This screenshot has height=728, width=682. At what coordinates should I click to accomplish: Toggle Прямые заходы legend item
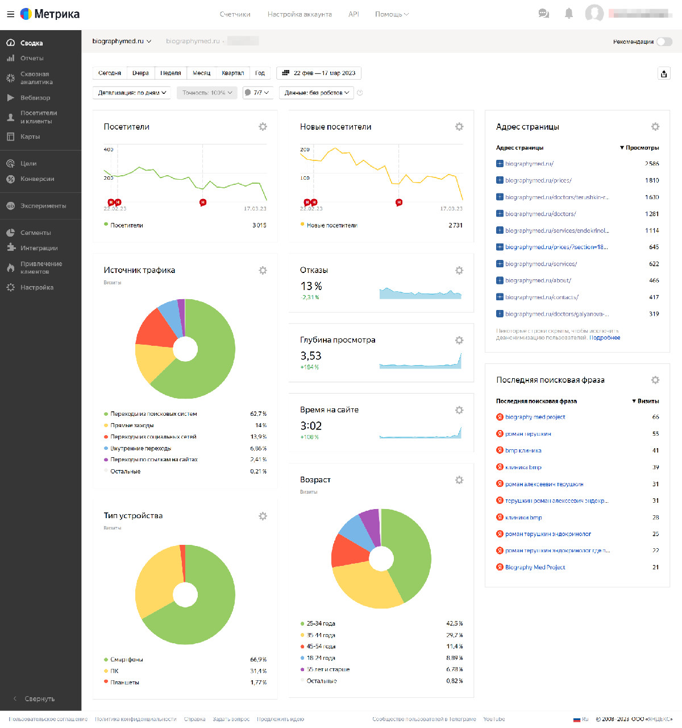(x=129, y=425)
